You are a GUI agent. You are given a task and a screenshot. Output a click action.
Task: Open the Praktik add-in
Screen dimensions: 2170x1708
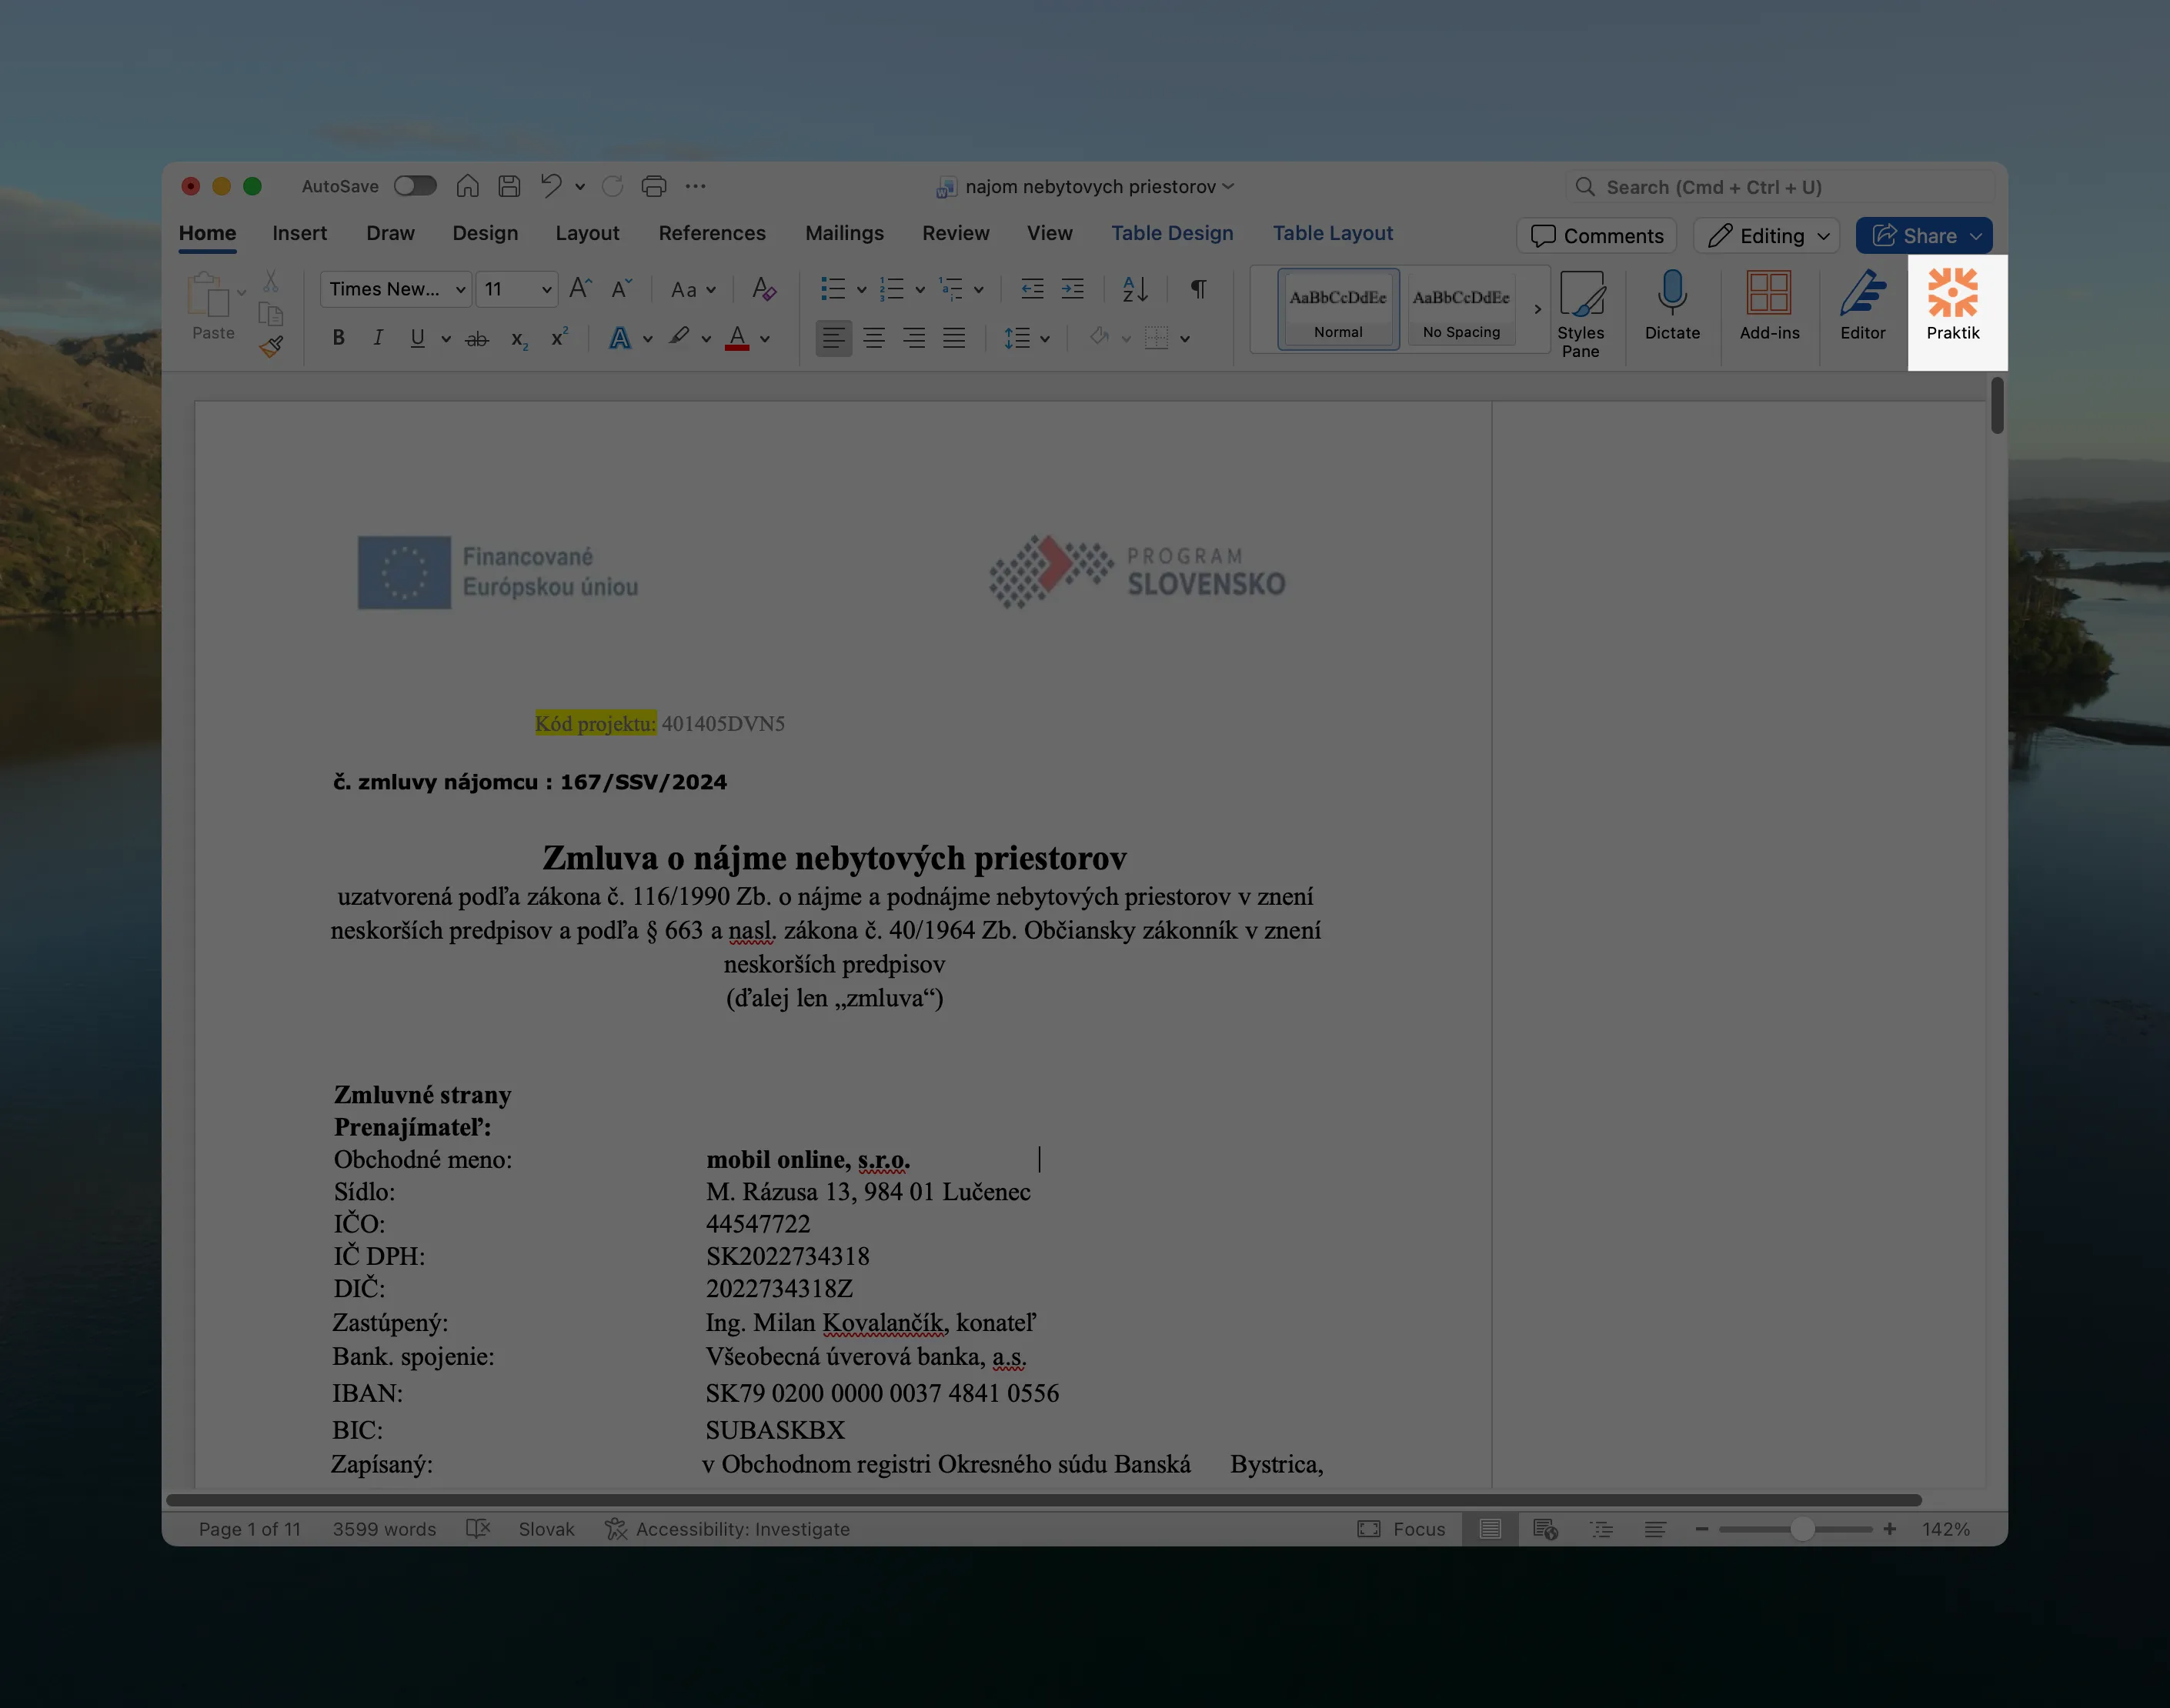pos(1952,306)
